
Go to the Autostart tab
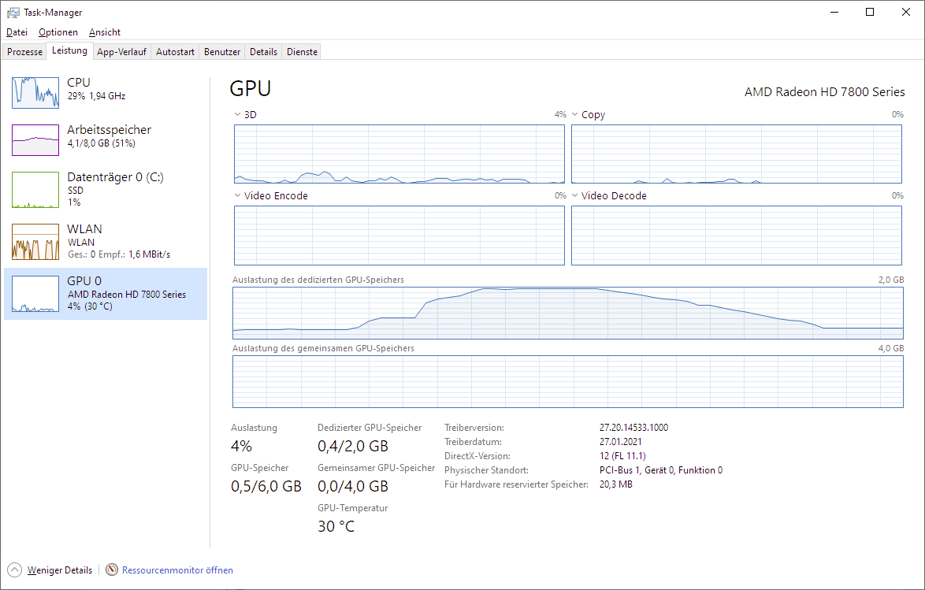point(175,52)
